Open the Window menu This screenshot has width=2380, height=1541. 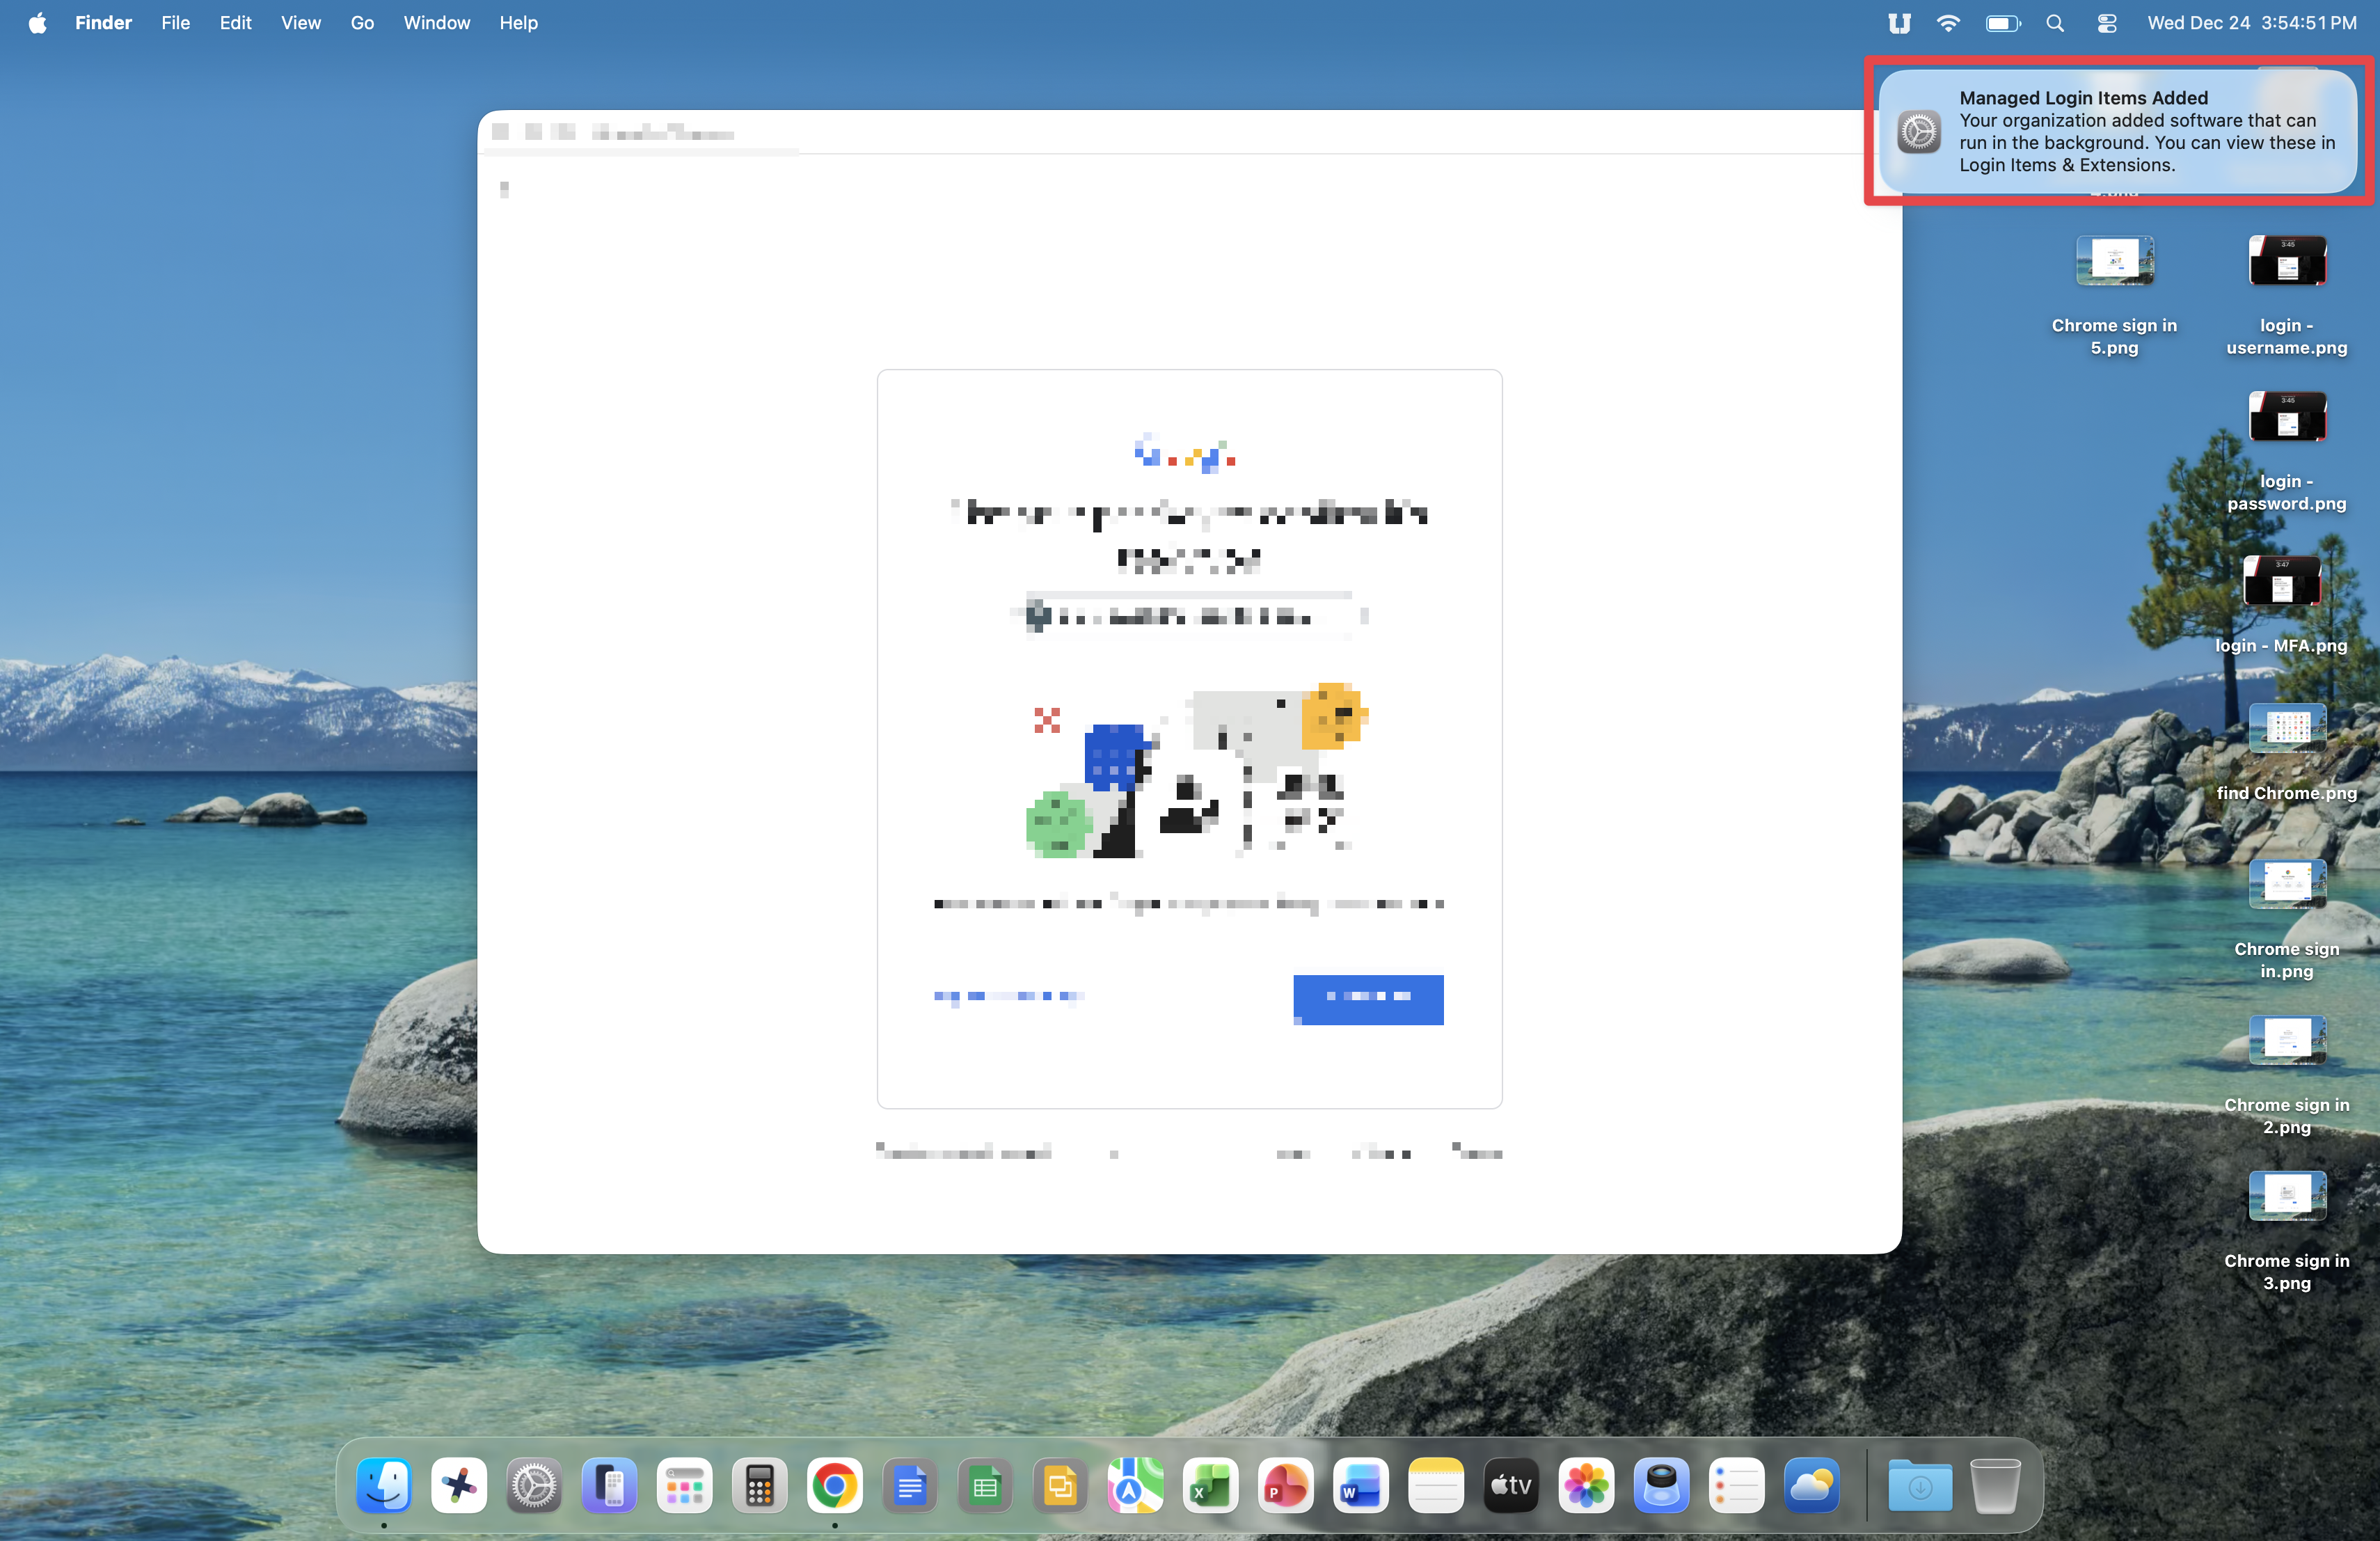(x=436, y=23)
